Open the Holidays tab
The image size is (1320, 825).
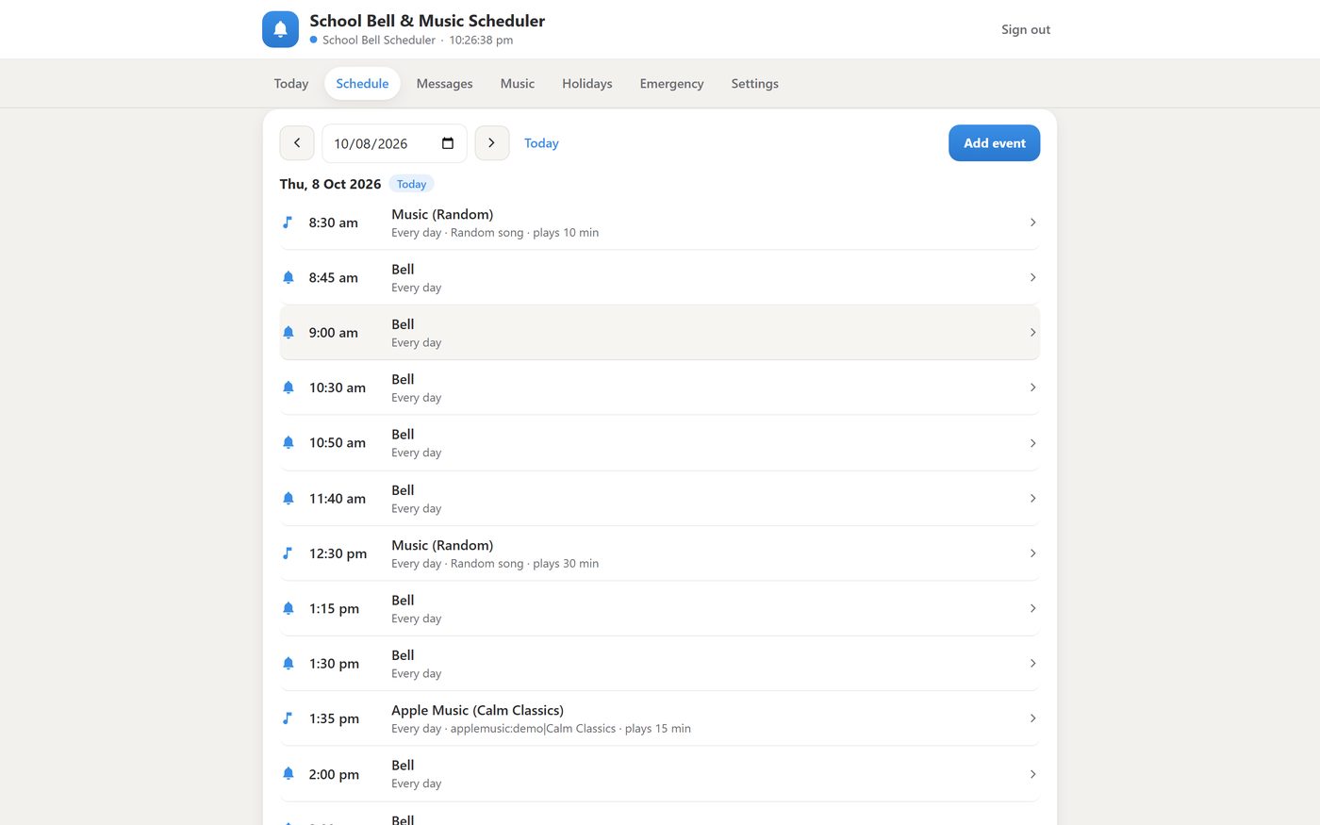click(587, 83)
